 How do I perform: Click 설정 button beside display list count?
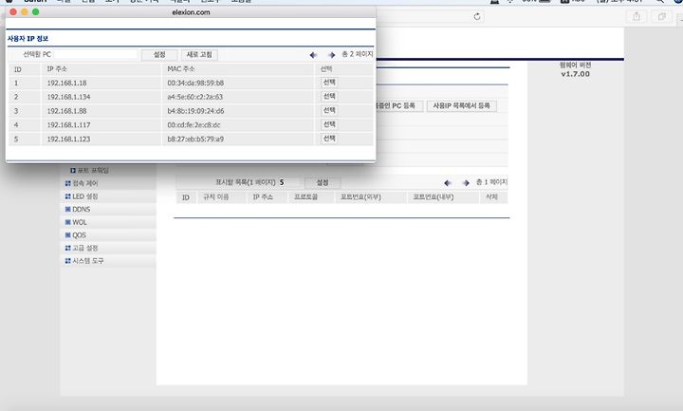(x=323, y=182)
